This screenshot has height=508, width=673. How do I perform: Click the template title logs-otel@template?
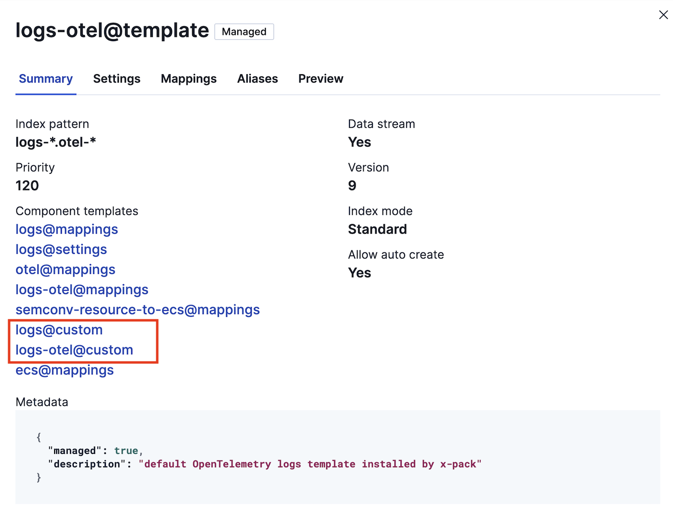pos(112,30)
